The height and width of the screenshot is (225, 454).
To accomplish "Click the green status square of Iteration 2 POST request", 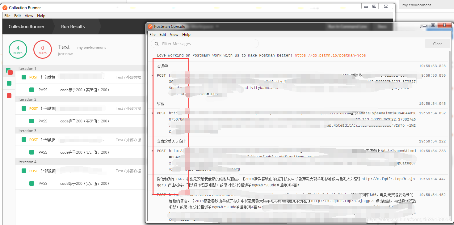I will 24,108.
